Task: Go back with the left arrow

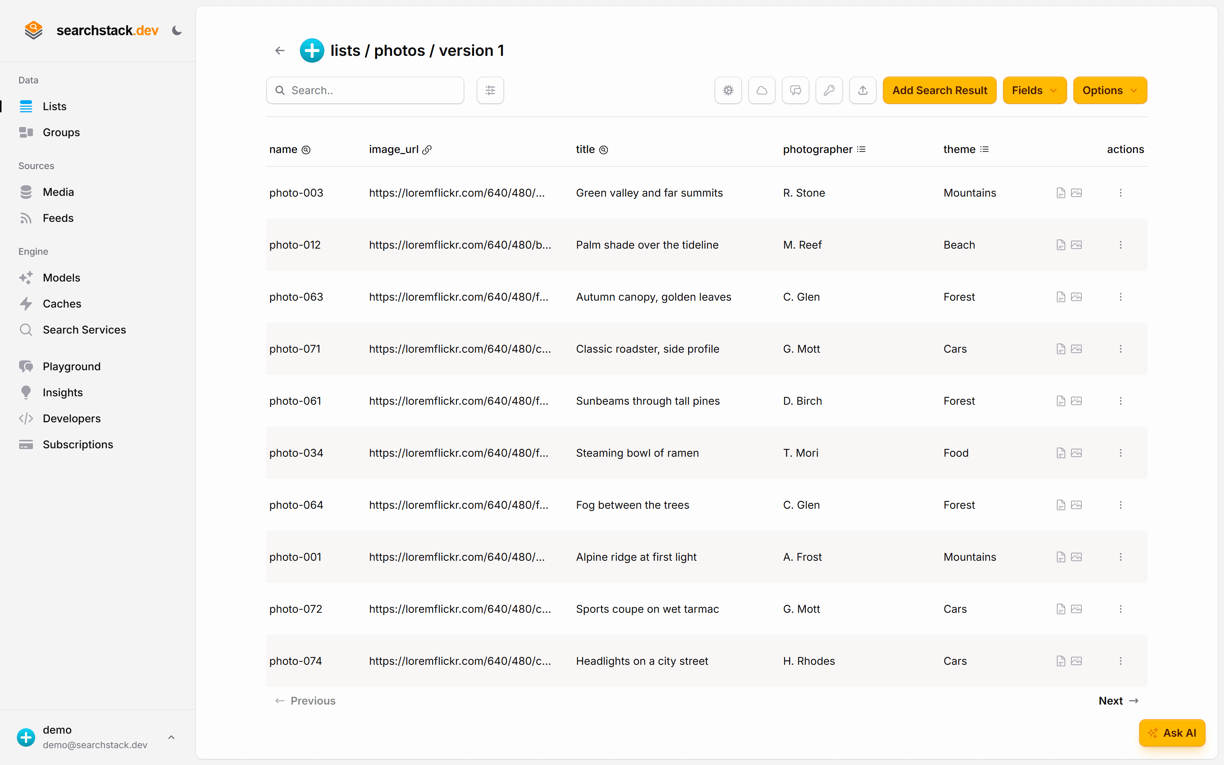Action: click(280, 50)
